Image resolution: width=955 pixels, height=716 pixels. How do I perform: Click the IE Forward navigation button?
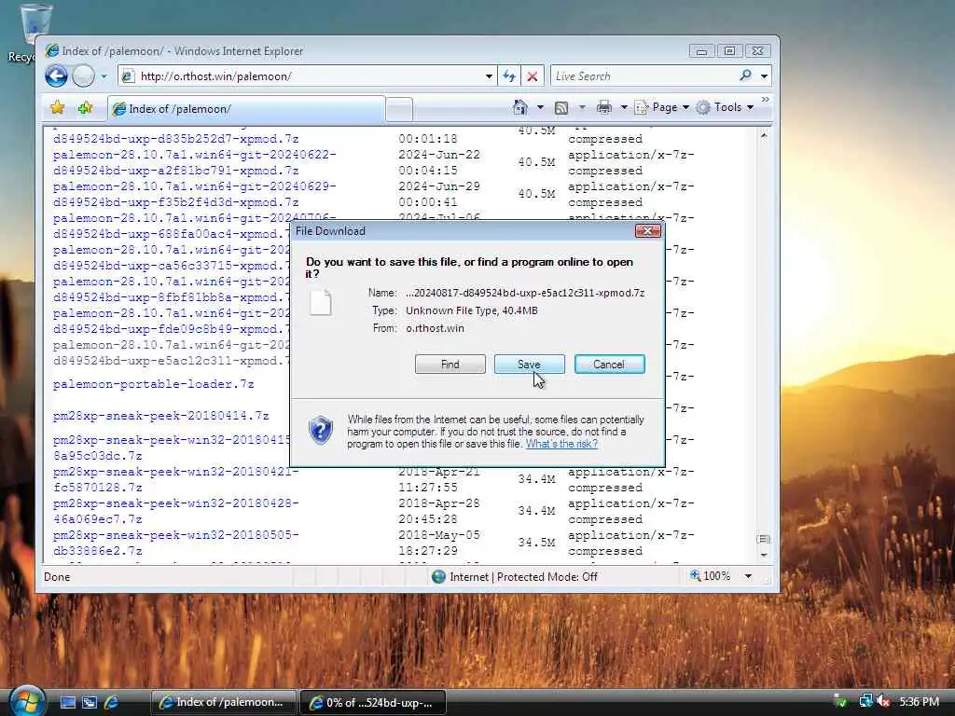click(x=83, y=76)
